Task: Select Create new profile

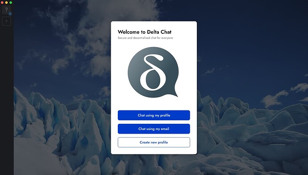Action: point(154,142)
